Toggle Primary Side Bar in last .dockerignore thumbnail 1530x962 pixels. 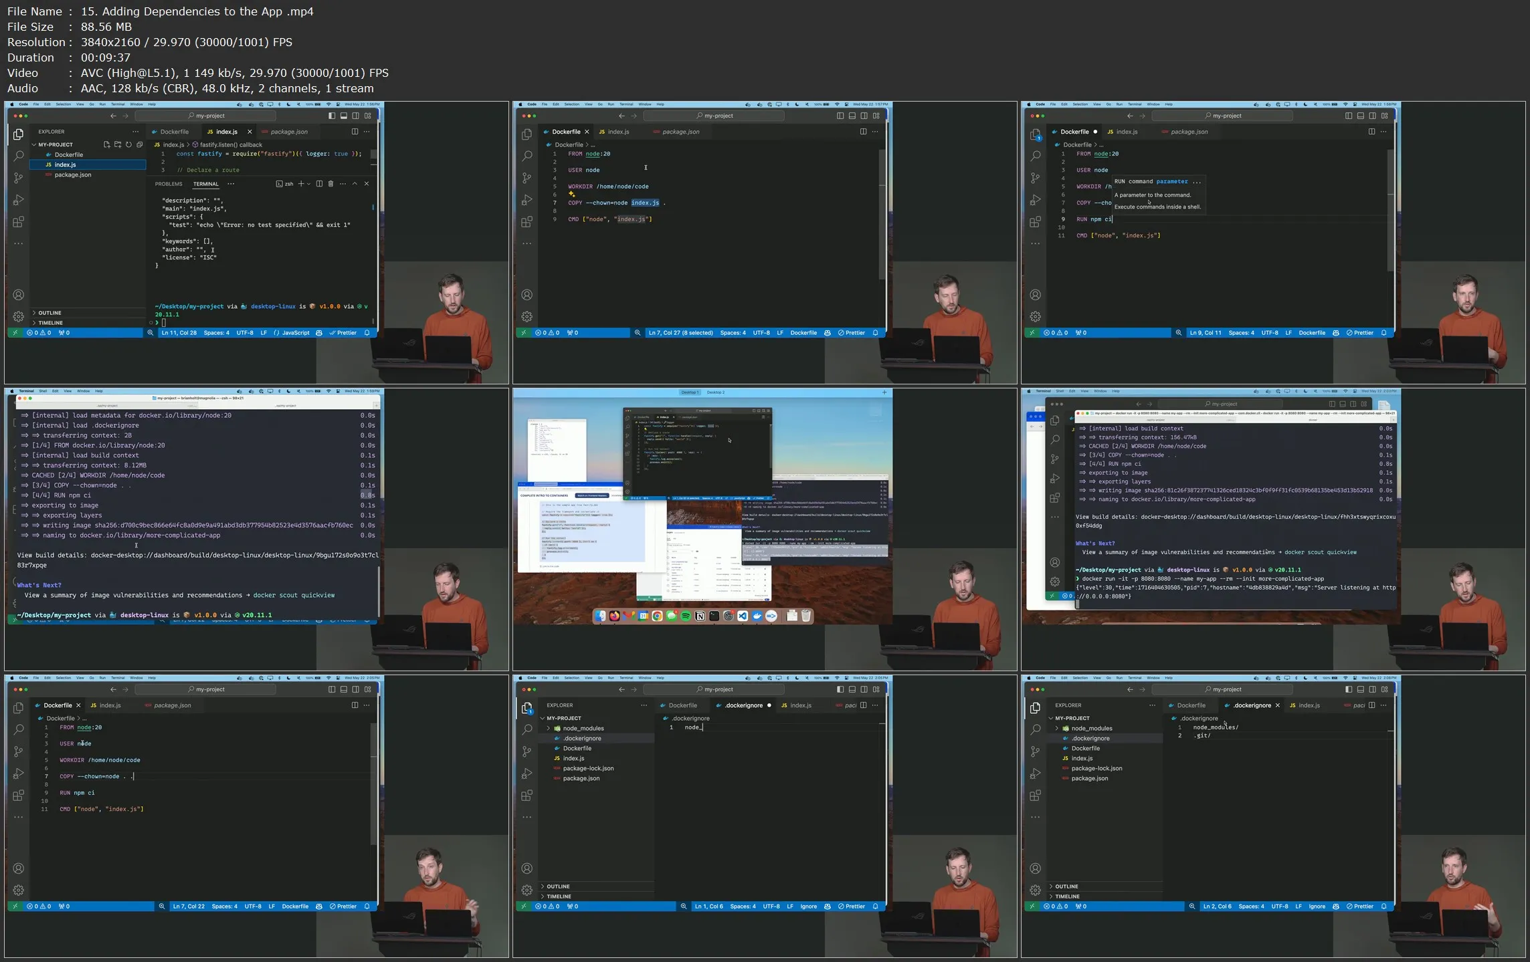pyautogui.click(x=1349, y=689)
